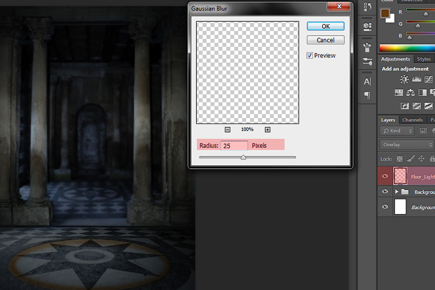Switch to the Channels tab
435x290 pixels.
coord(412,120)
